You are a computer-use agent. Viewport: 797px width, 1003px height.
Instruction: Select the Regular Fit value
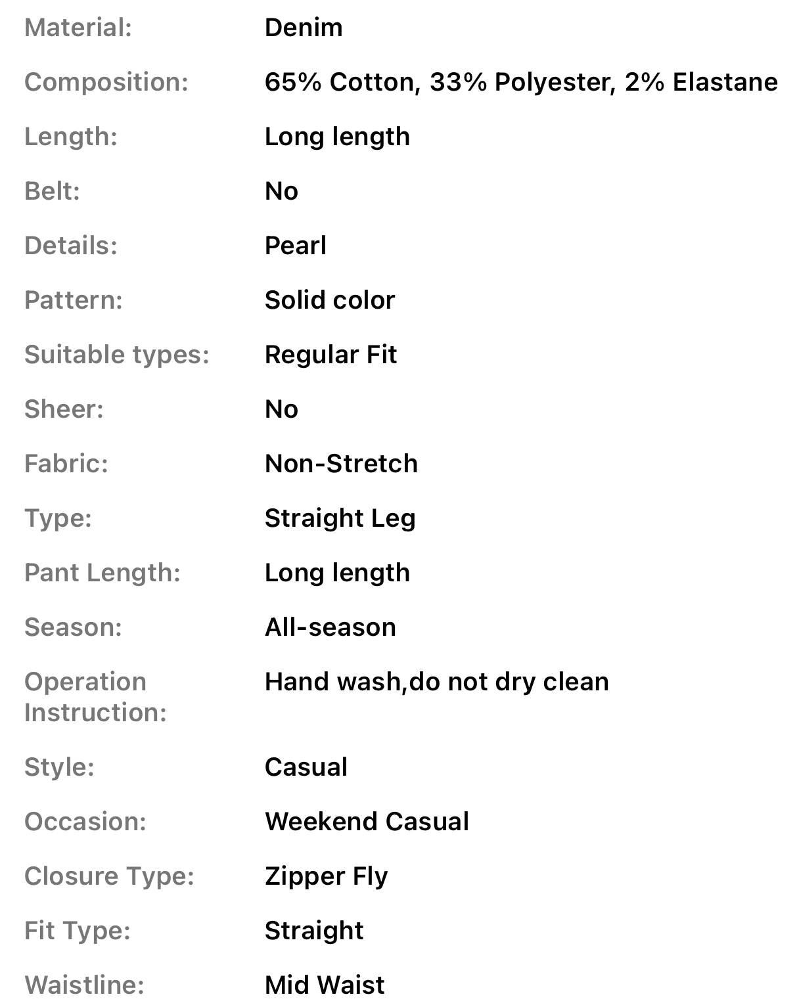(330, 355)
